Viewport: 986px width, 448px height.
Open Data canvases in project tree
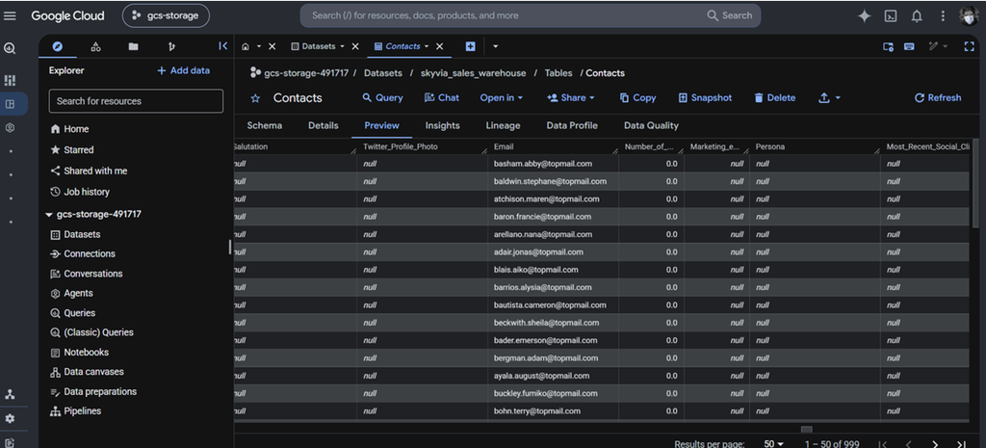coord(87,372)
